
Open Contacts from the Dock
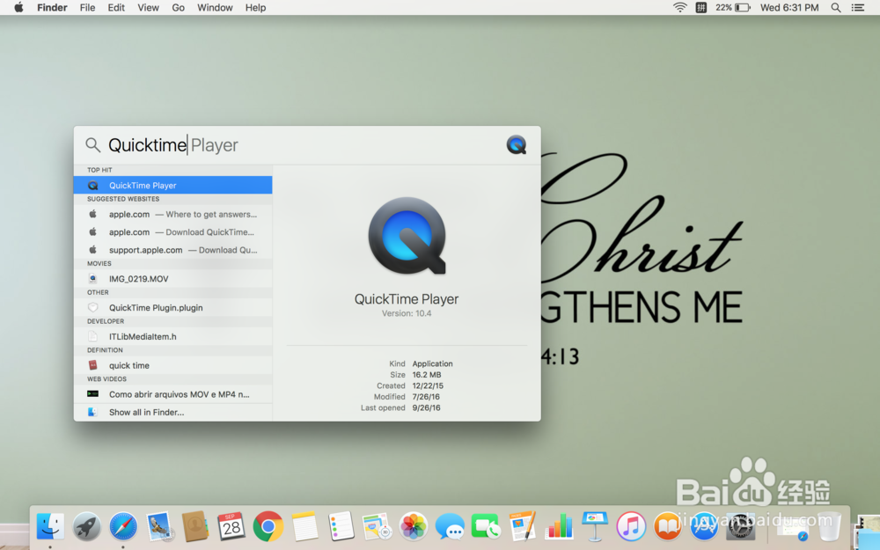pyautogui.click(x=195, y=526)
